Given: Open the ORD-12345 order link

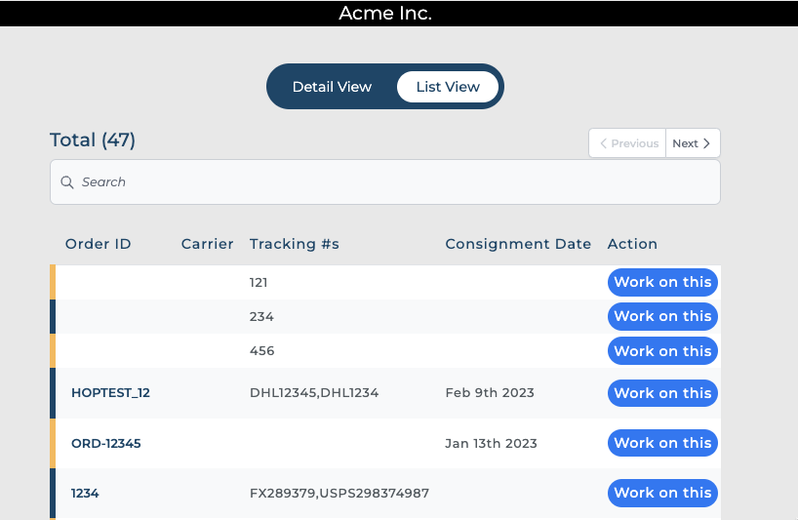Looking at the screenshot, I should pos(106,443).
